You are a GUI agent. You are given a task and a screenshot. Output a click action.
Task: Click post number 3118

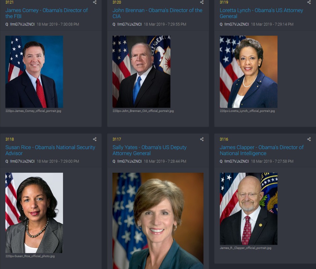click(x=10, y=139)
